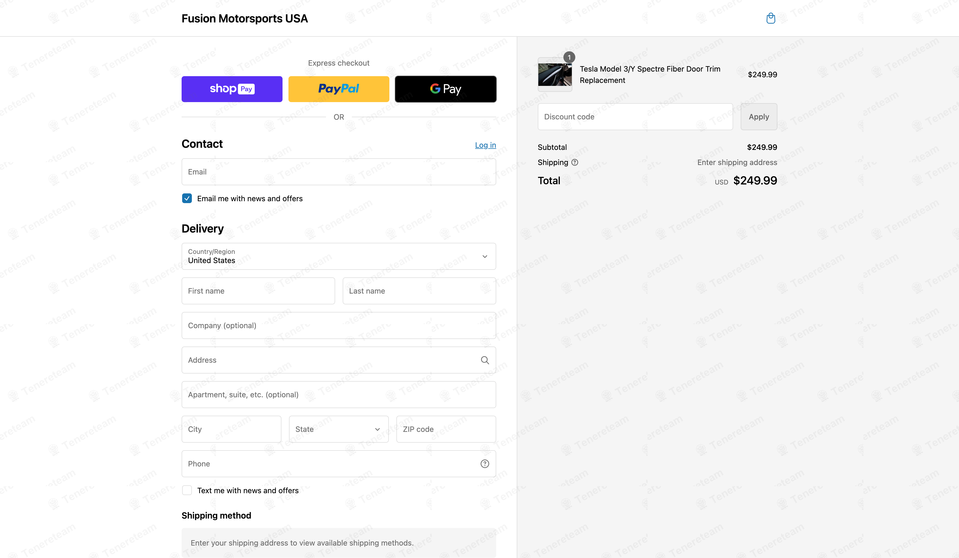
Task: Click the $249.99 Total amount
Action: click(x=755, y=180)
